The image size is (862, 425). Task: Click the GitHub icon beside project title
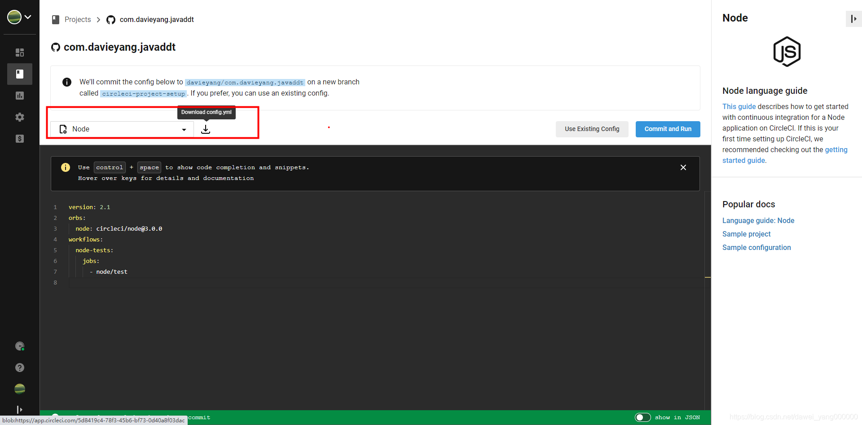click(56, 47)
